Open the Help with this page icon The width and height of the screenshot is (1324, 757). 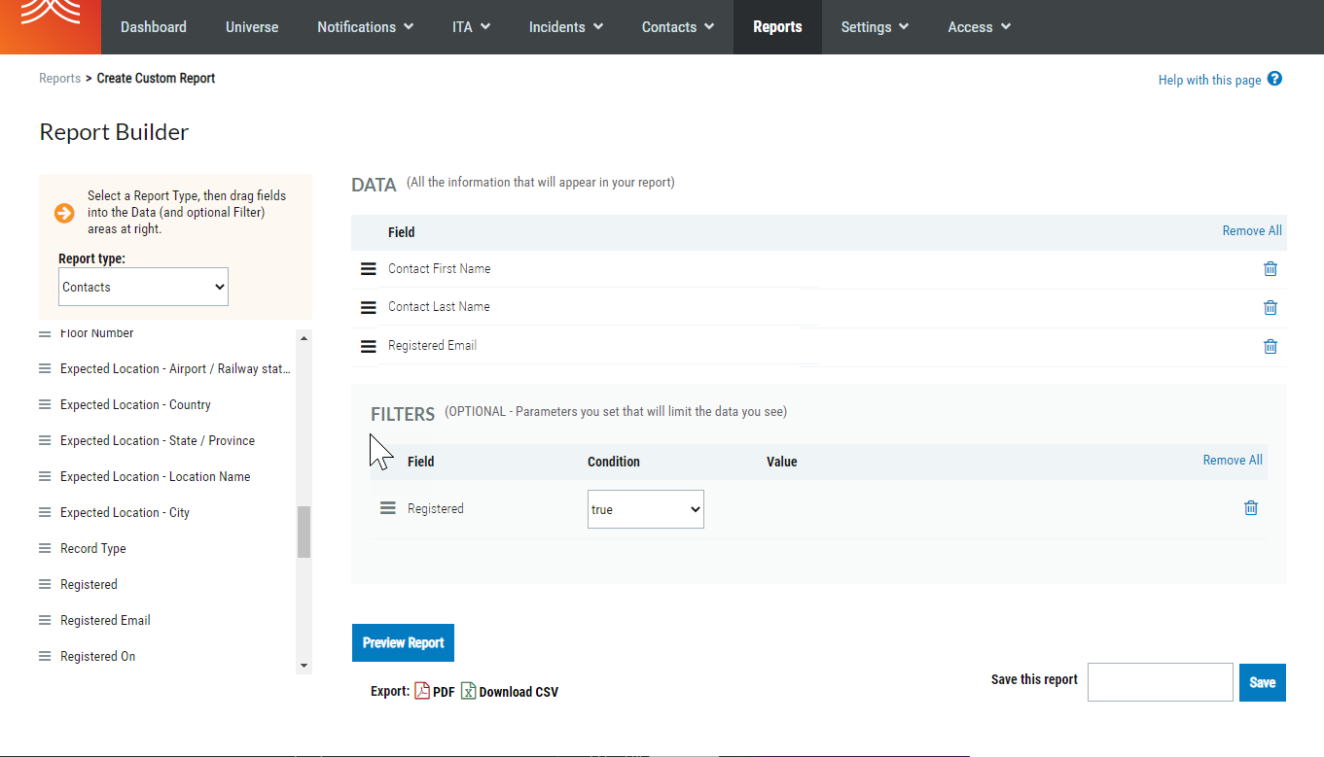[1274, 79]
